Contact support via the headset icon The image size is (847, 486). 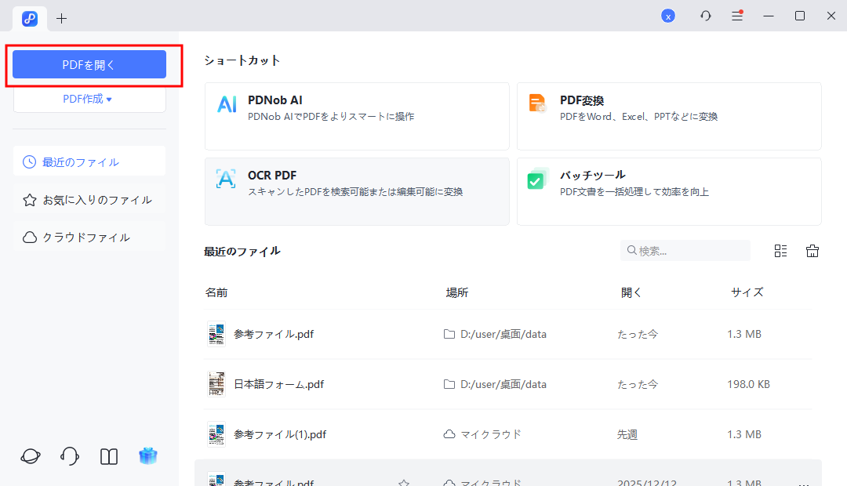69,455
